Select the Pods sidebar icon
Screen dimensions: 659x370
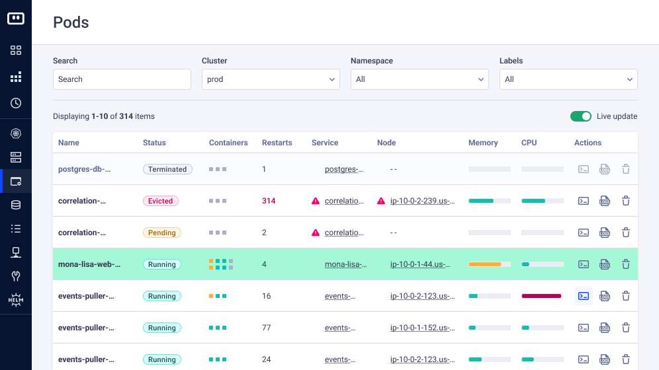[x=16, y=181]
